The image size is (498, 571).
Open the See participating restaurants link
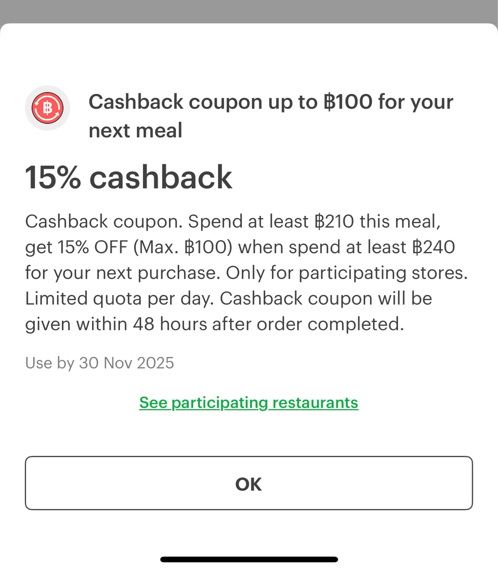[249, 403]
